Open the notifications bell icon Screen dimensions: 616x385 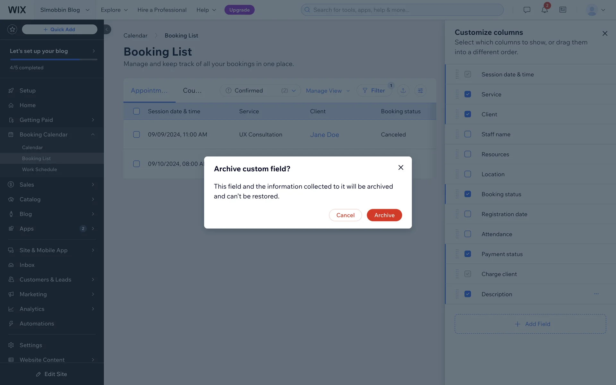click(x=544, y=10)
